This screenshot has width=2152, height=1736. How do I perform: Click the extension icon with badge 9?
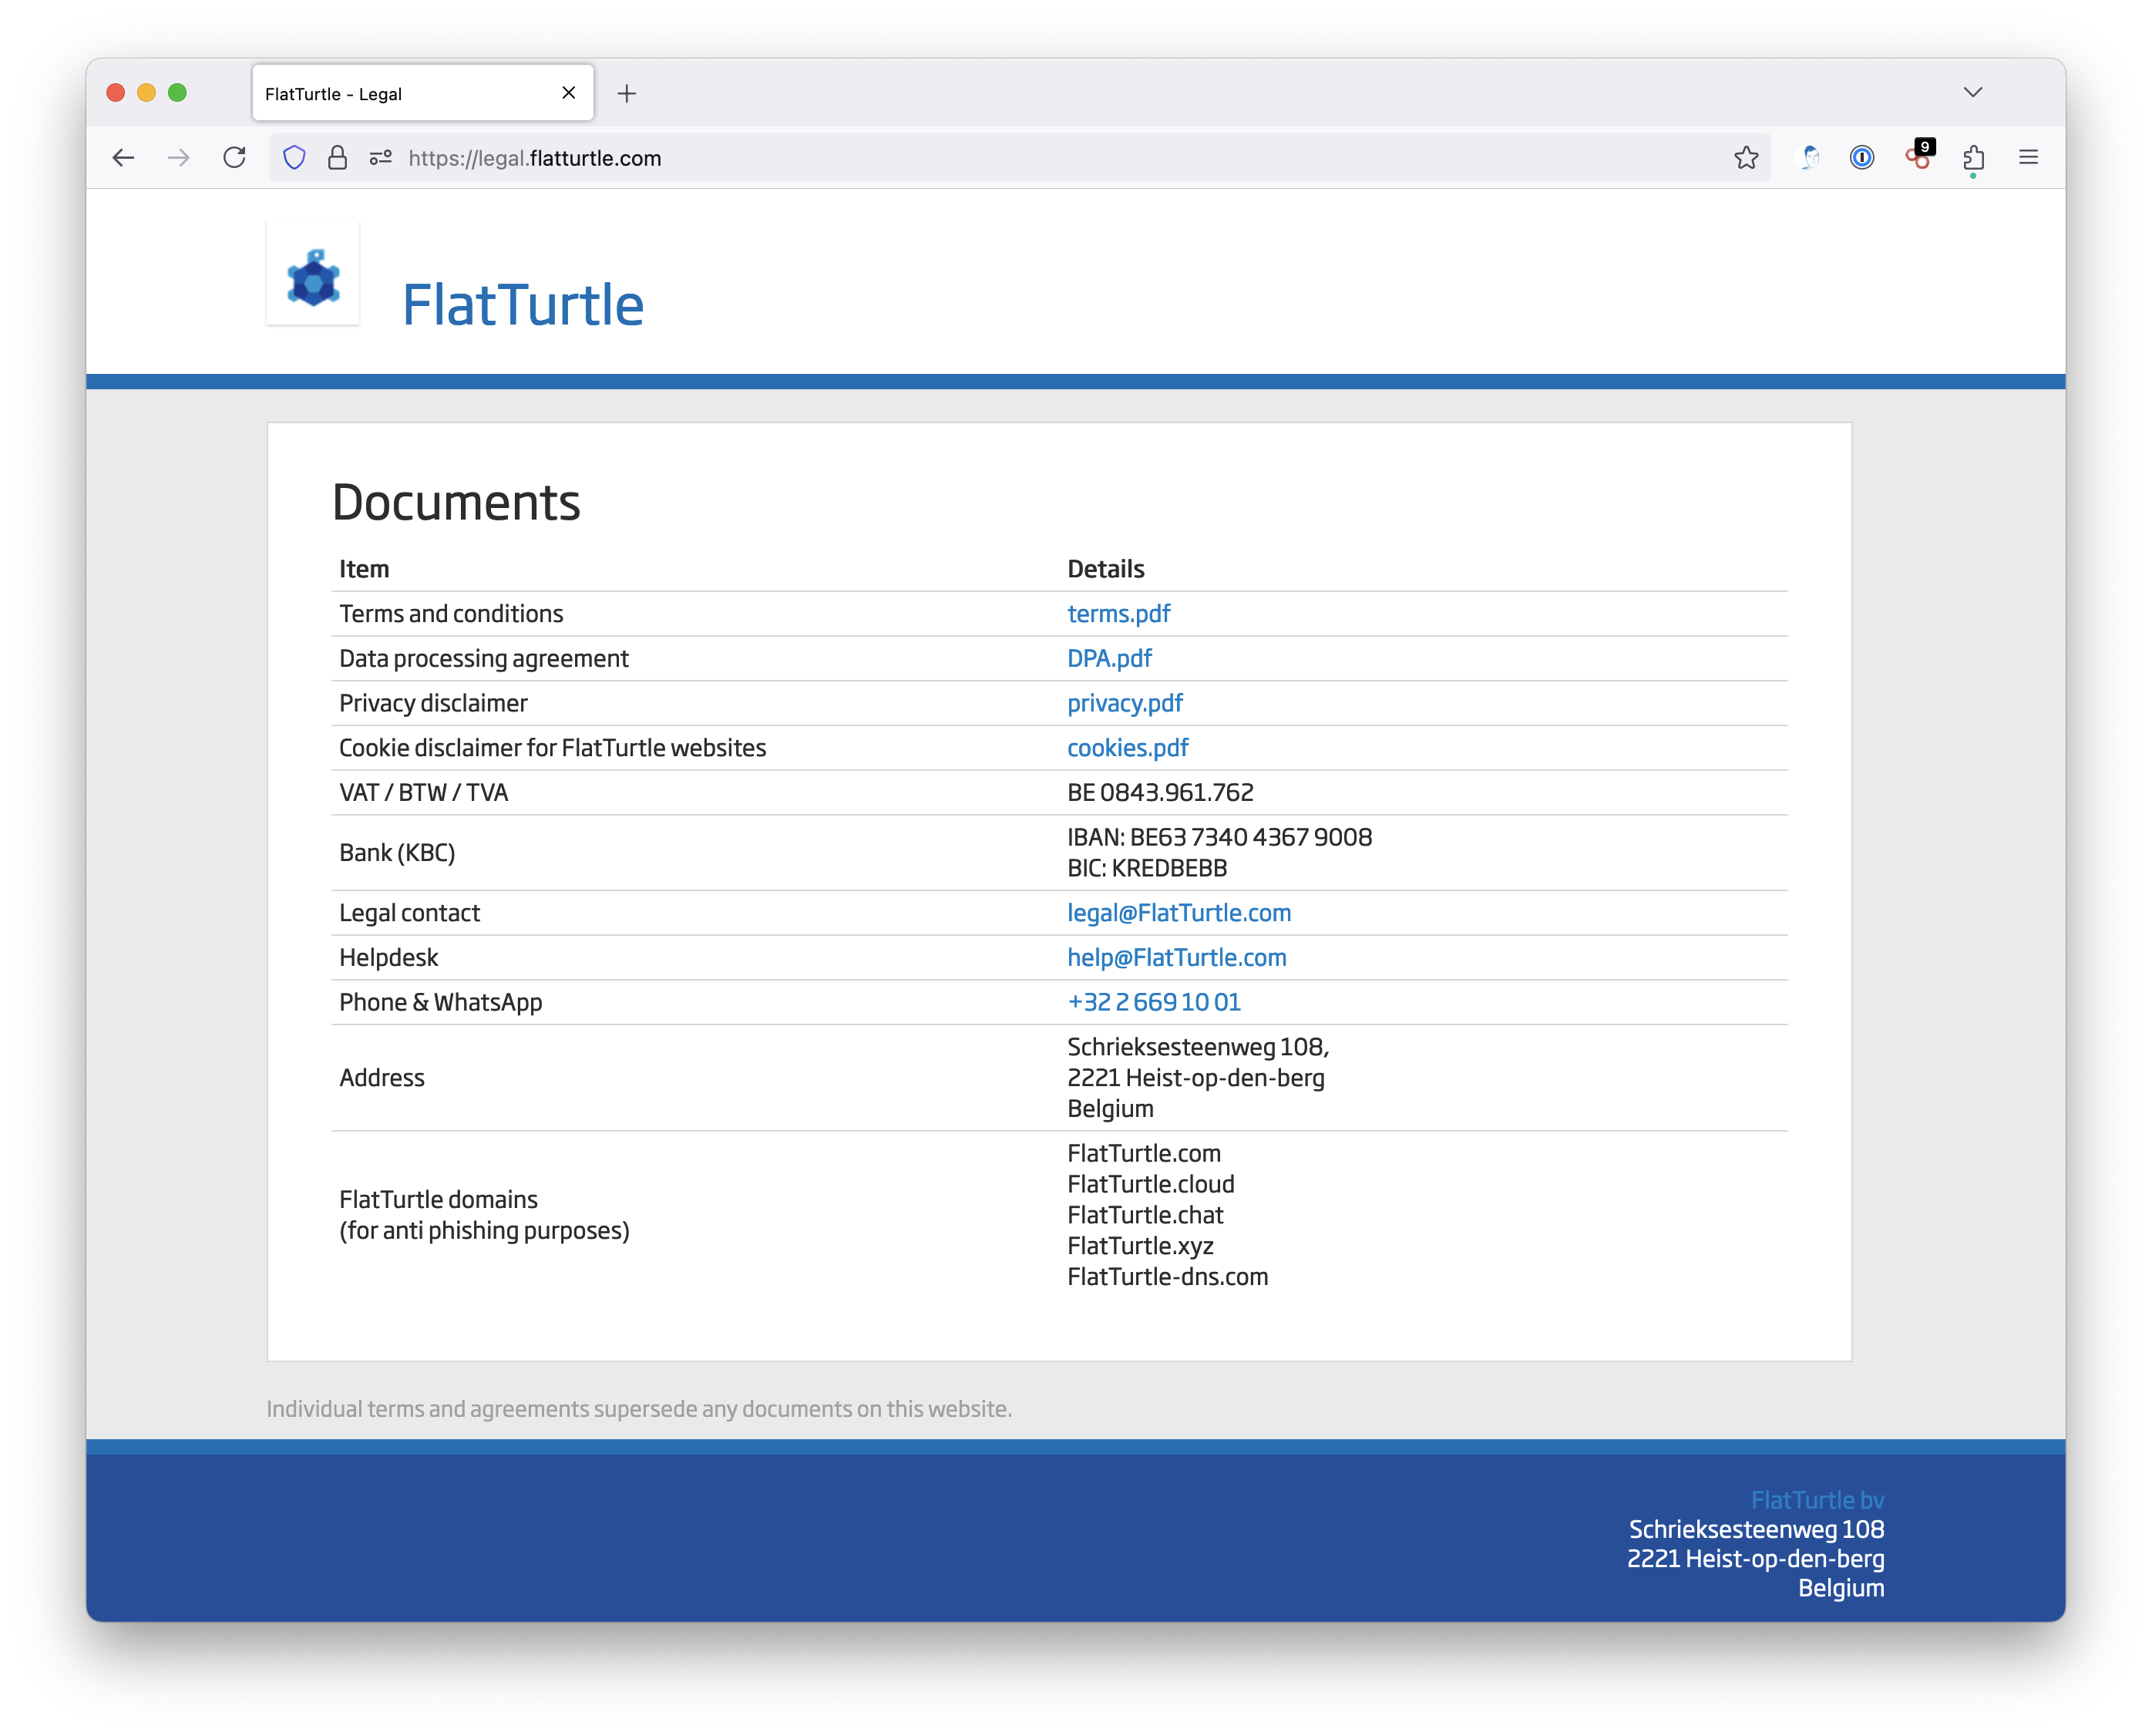[1919, 155]
